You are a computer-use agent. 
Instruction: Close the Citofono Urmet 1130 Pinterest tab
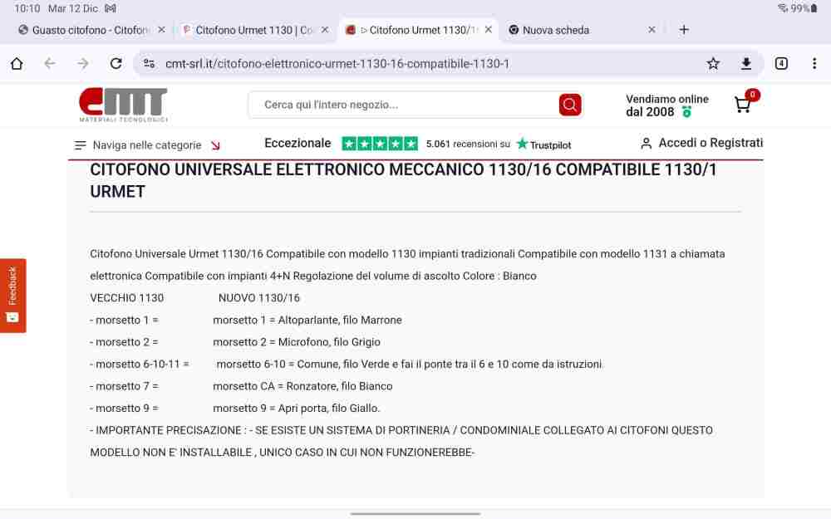tap(325, 30)
